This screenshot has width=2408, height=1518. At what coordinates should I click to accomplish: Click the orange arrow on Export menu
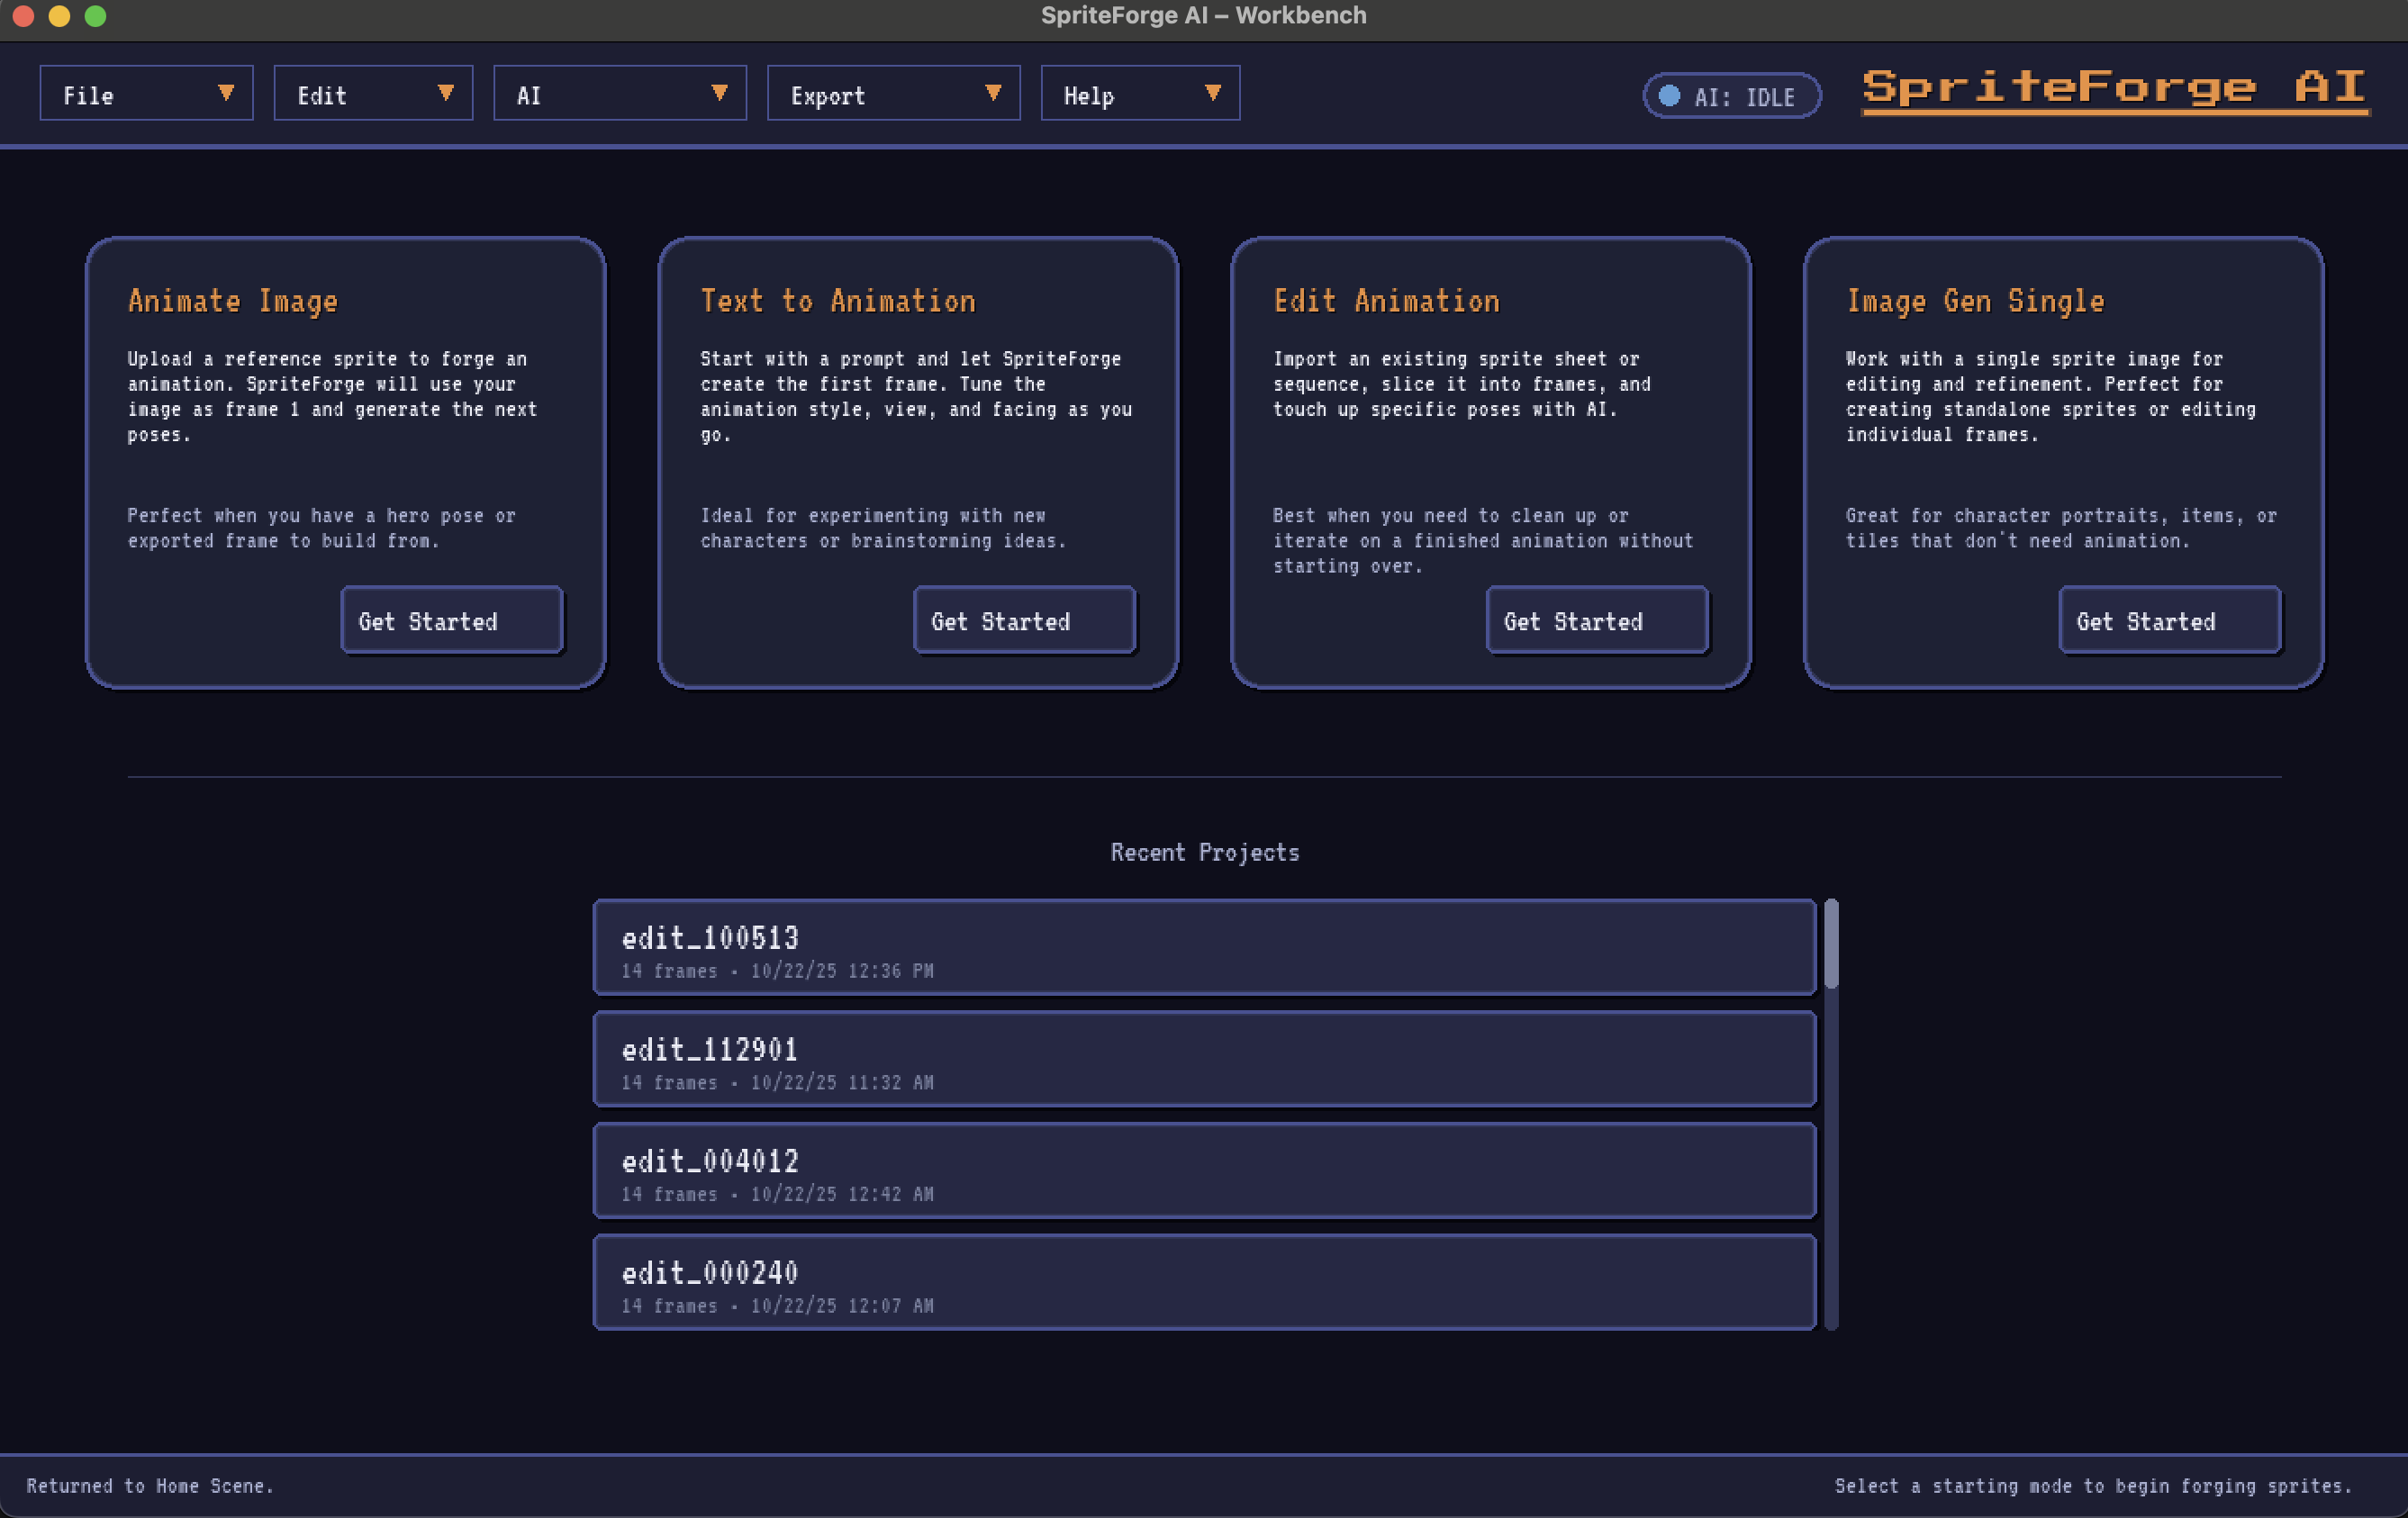[992, 93]
